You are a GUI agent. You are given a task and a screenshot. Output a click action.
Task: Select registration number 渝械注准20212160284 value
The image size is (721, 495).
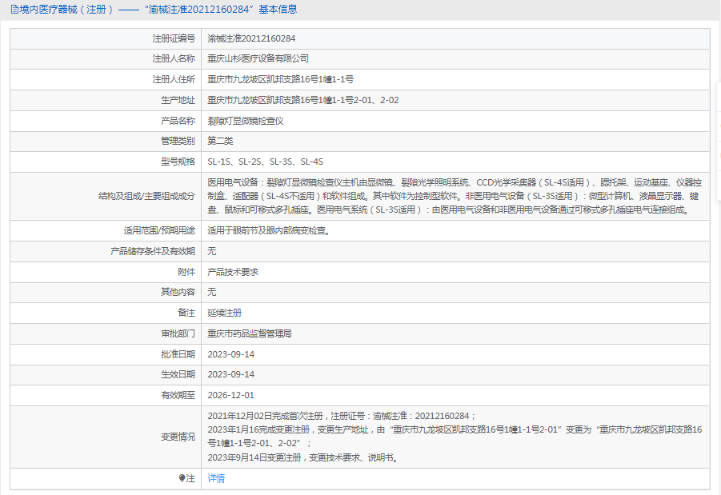(x=251, y=38)
